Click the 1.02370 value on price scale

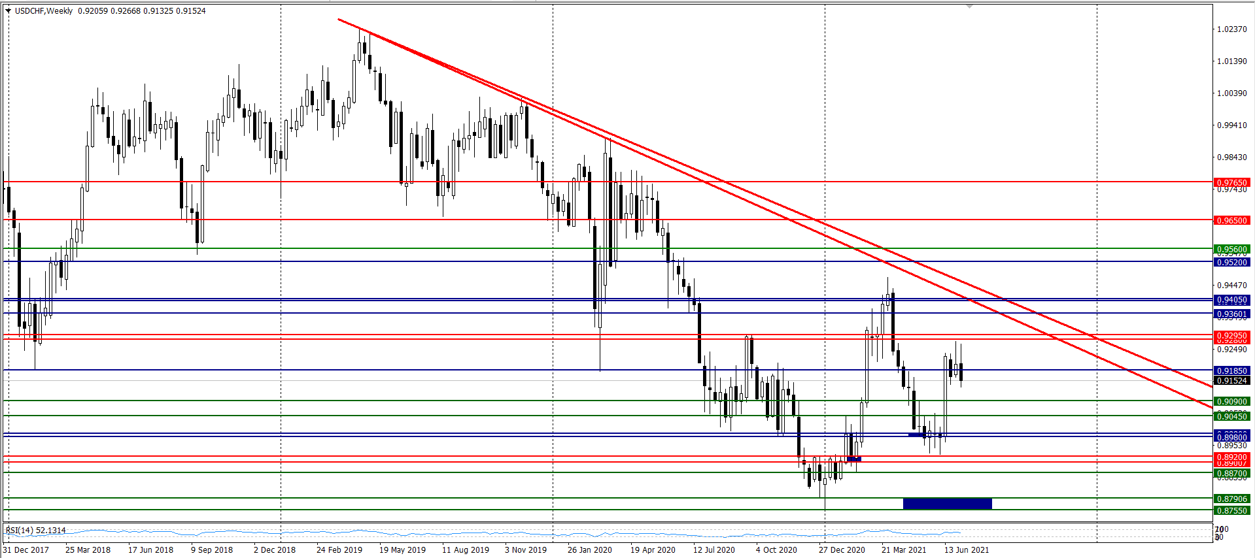[x=1231, y=29]
